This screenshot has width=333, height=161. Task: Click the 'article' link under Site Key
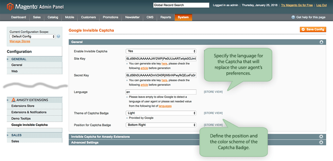coord(144,68)
